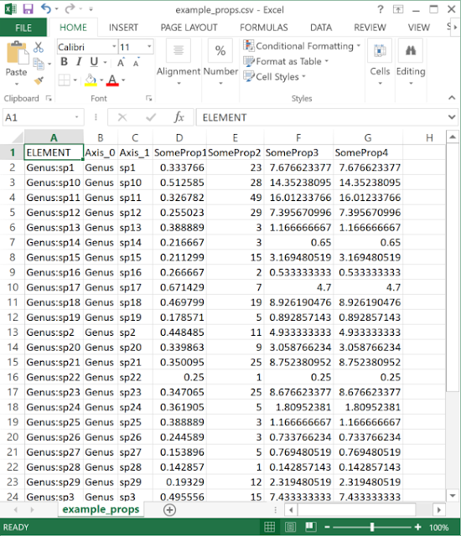Click the Paste clipboard icon

point(17,53)
